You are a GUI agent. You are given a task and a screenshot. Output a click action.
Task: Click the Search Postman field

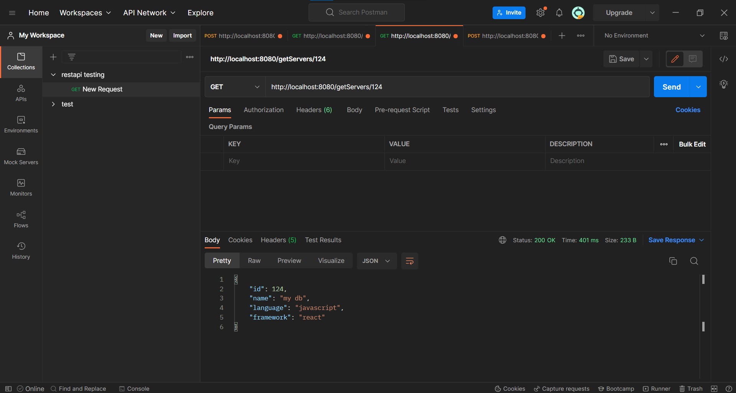point(356,13)
